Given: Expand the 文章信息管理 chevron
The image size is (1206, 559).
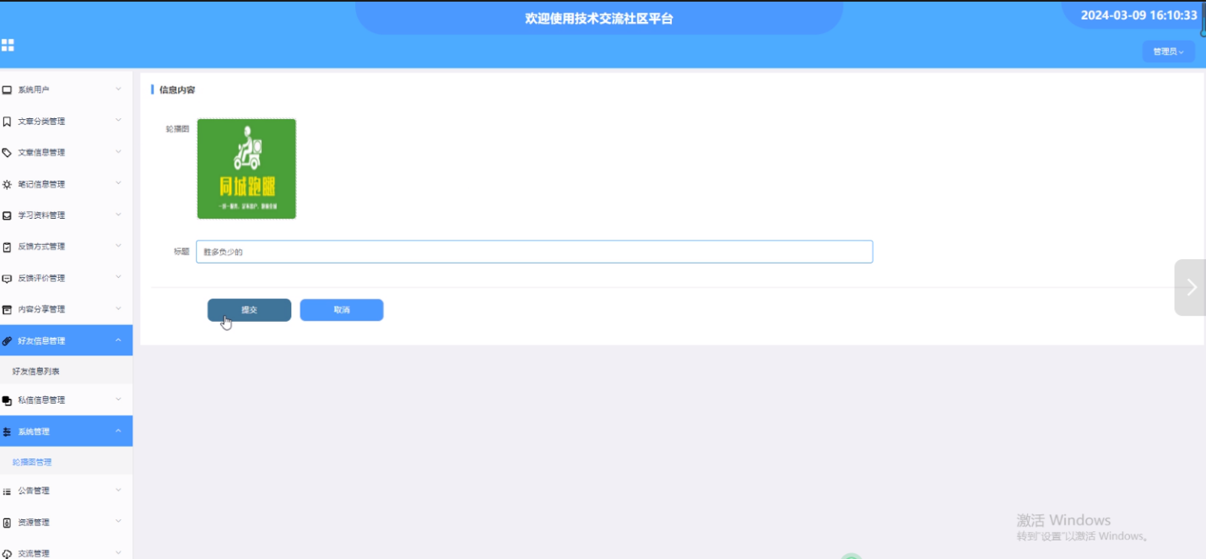Looking at the screenshot, I should tap(118, 152).
